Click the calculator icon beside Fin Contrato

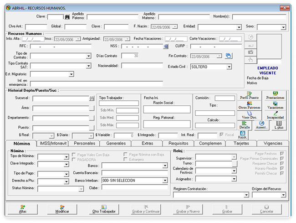(x=229, y=56)
